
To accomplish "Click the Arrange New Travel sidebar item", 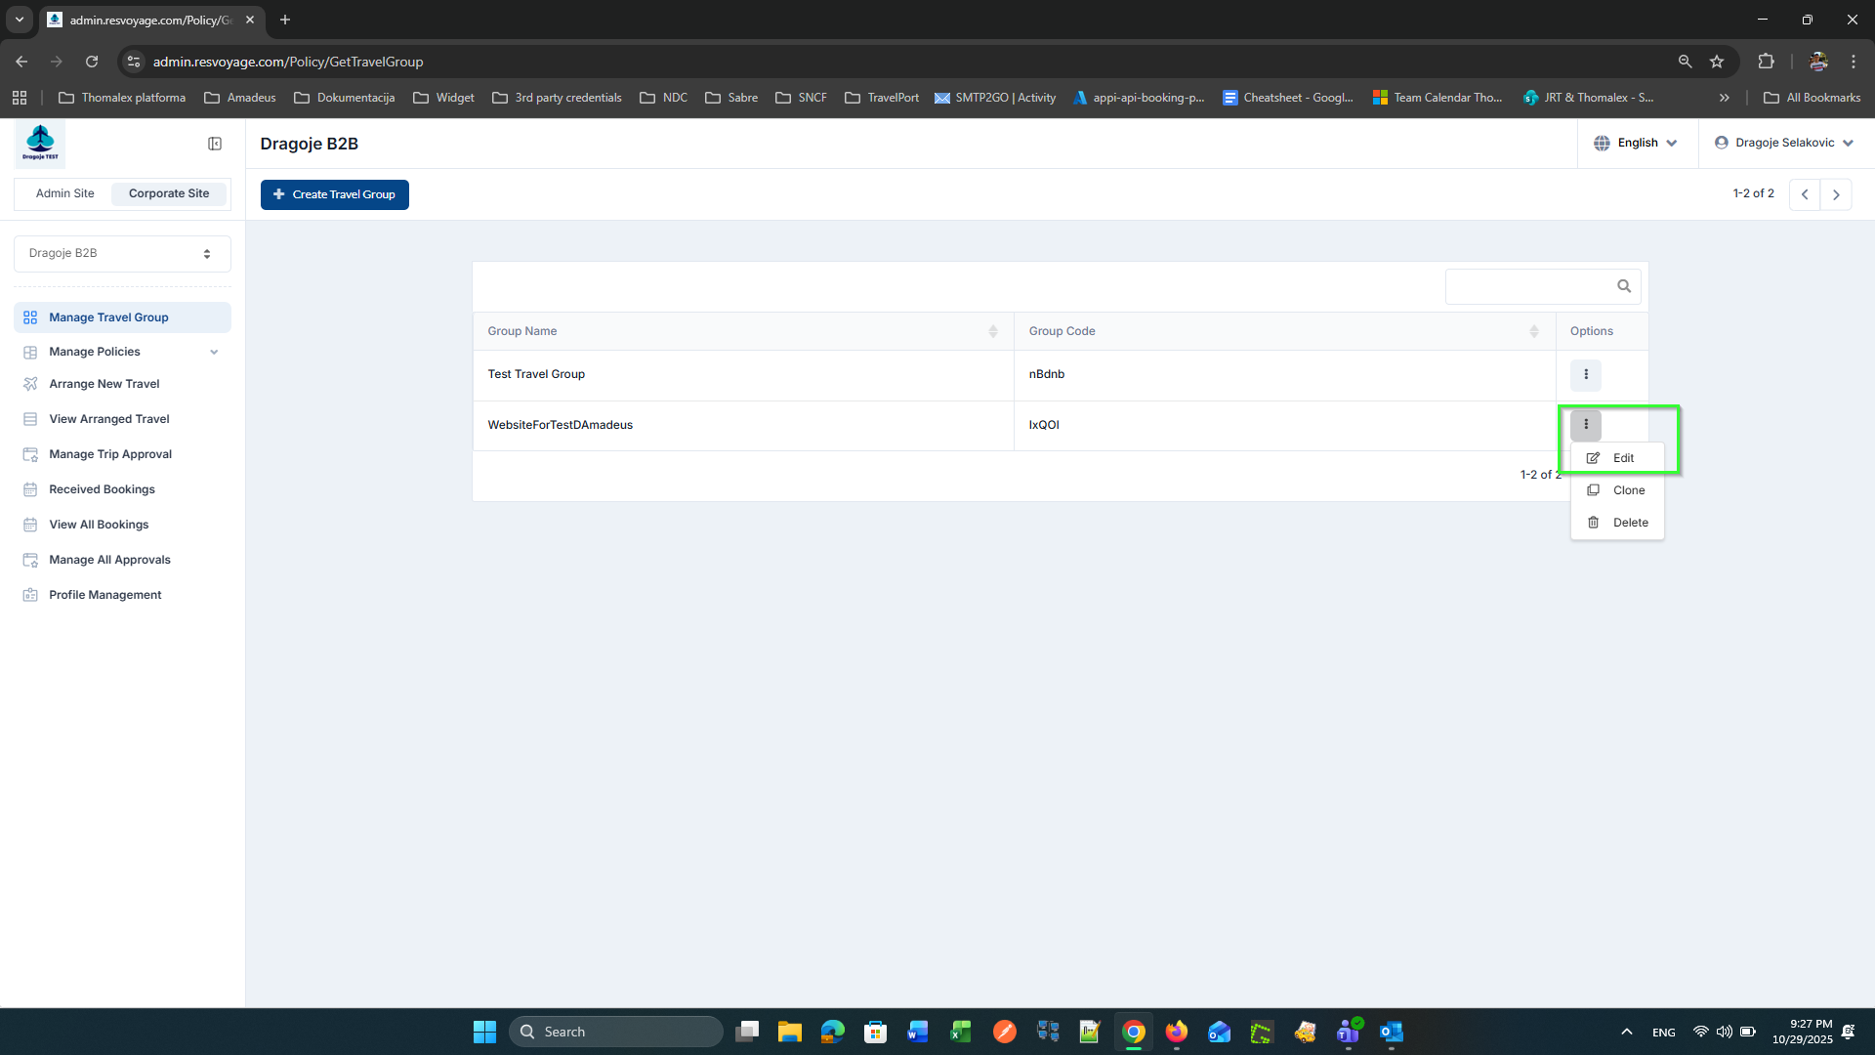I will pos(104,384).
